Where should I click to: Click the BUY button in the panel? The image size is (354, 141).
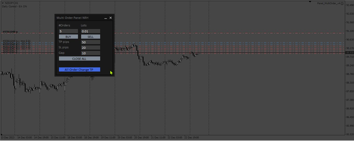tap(68, 37)
